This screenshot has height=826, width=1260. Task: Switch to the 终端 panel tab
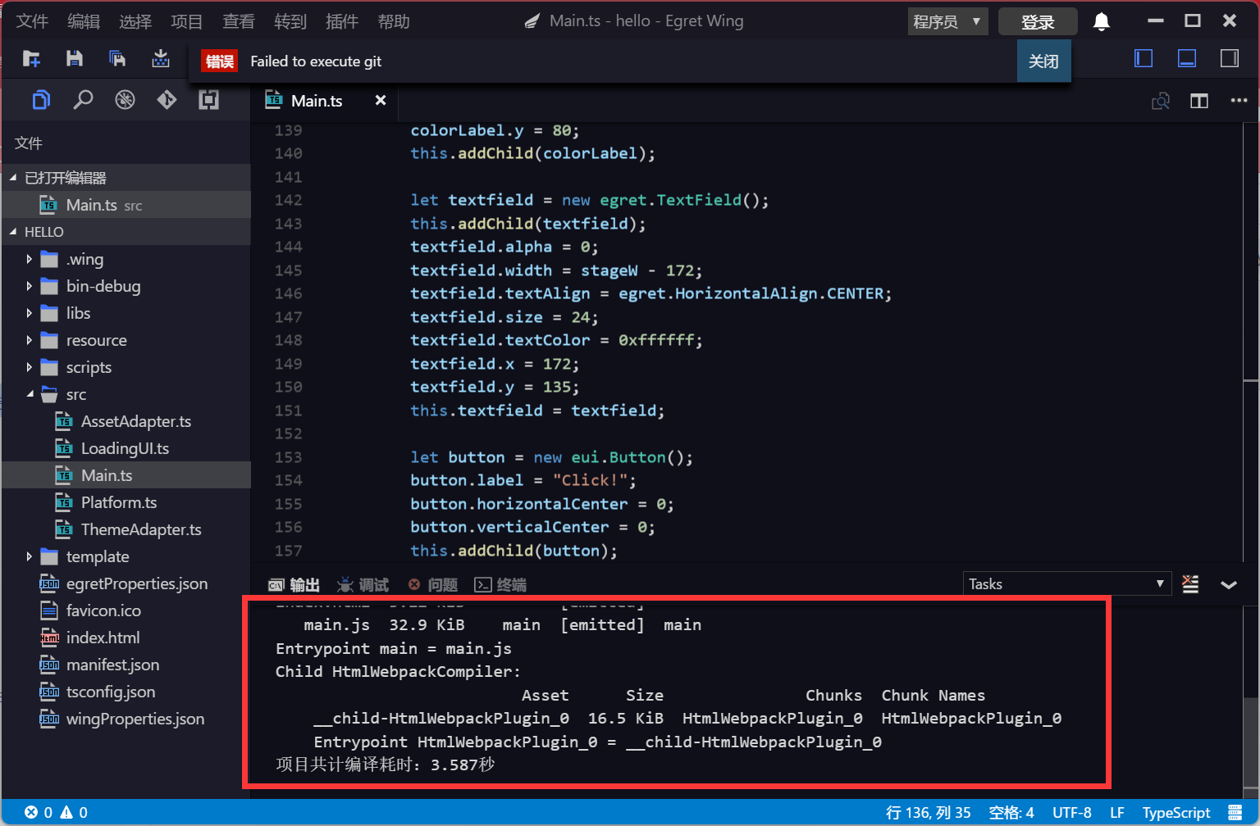[501, 584]
